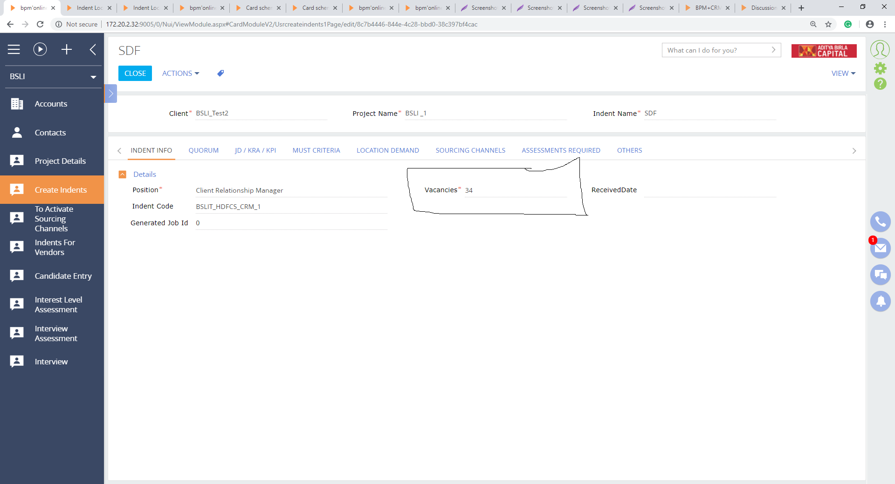Click the plus quick-add icon
895x484 pixels.
pos(67,49)
